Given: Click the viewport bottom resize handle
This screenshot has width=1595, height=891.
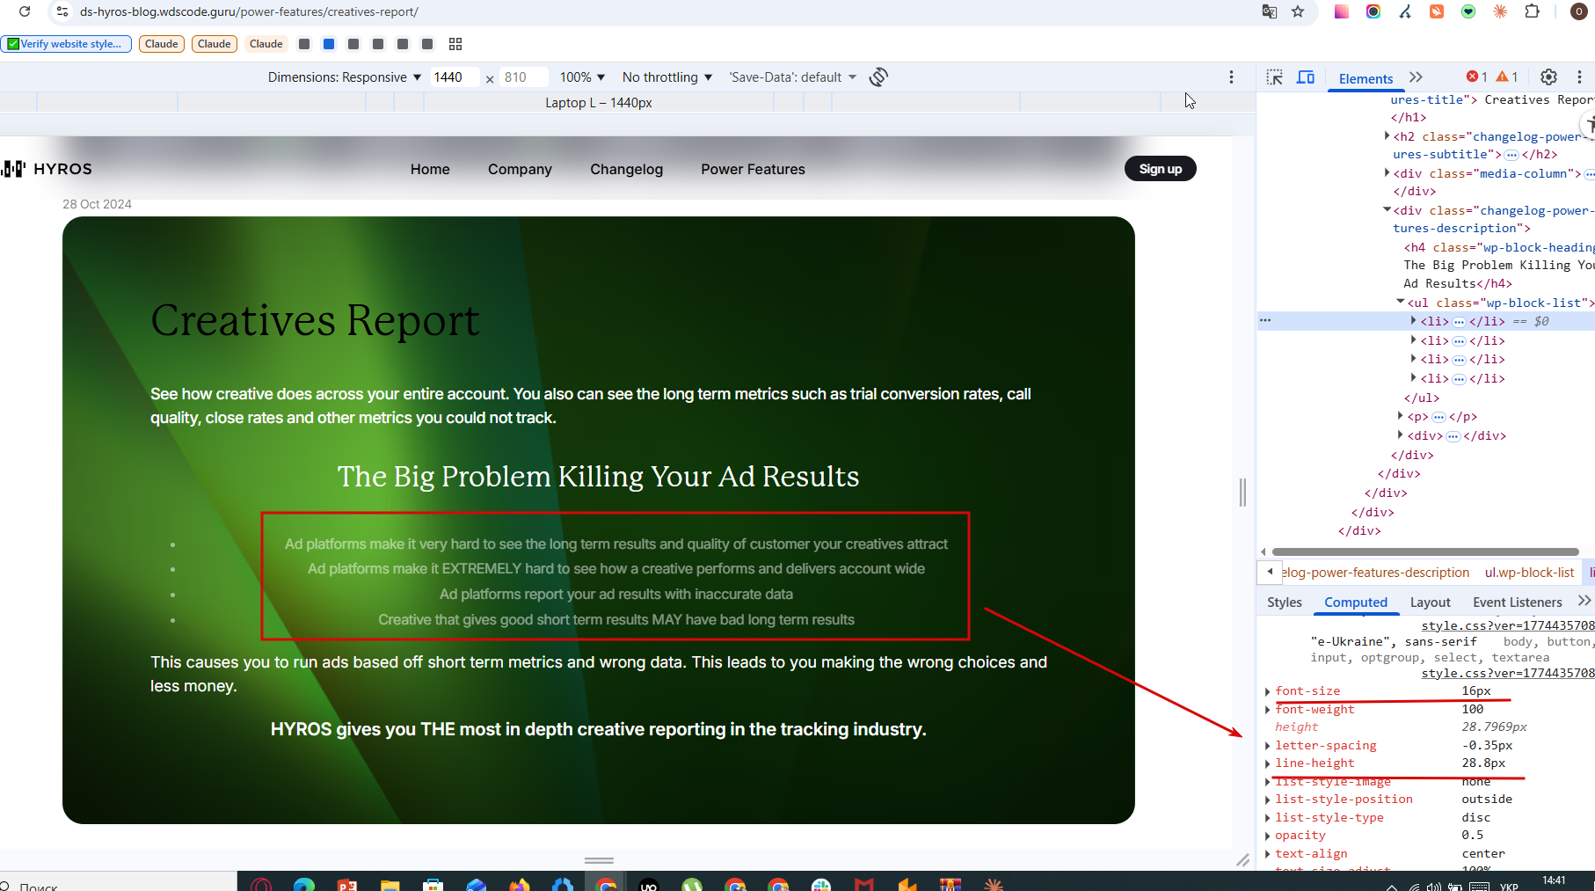Looking at the screenshot, I should [x=599, y=860].
